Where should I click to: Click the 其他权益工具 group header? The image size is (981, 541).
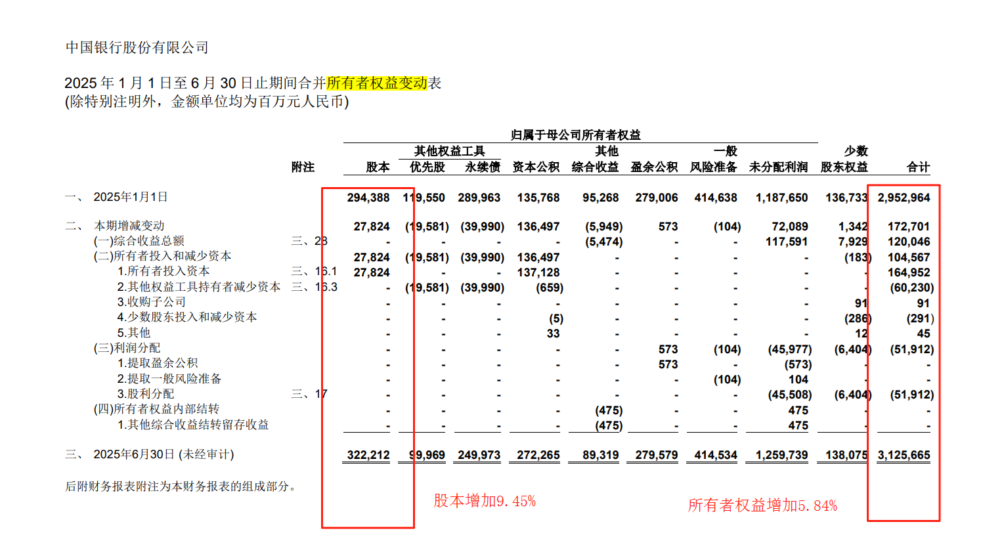[x=450, y=151]
